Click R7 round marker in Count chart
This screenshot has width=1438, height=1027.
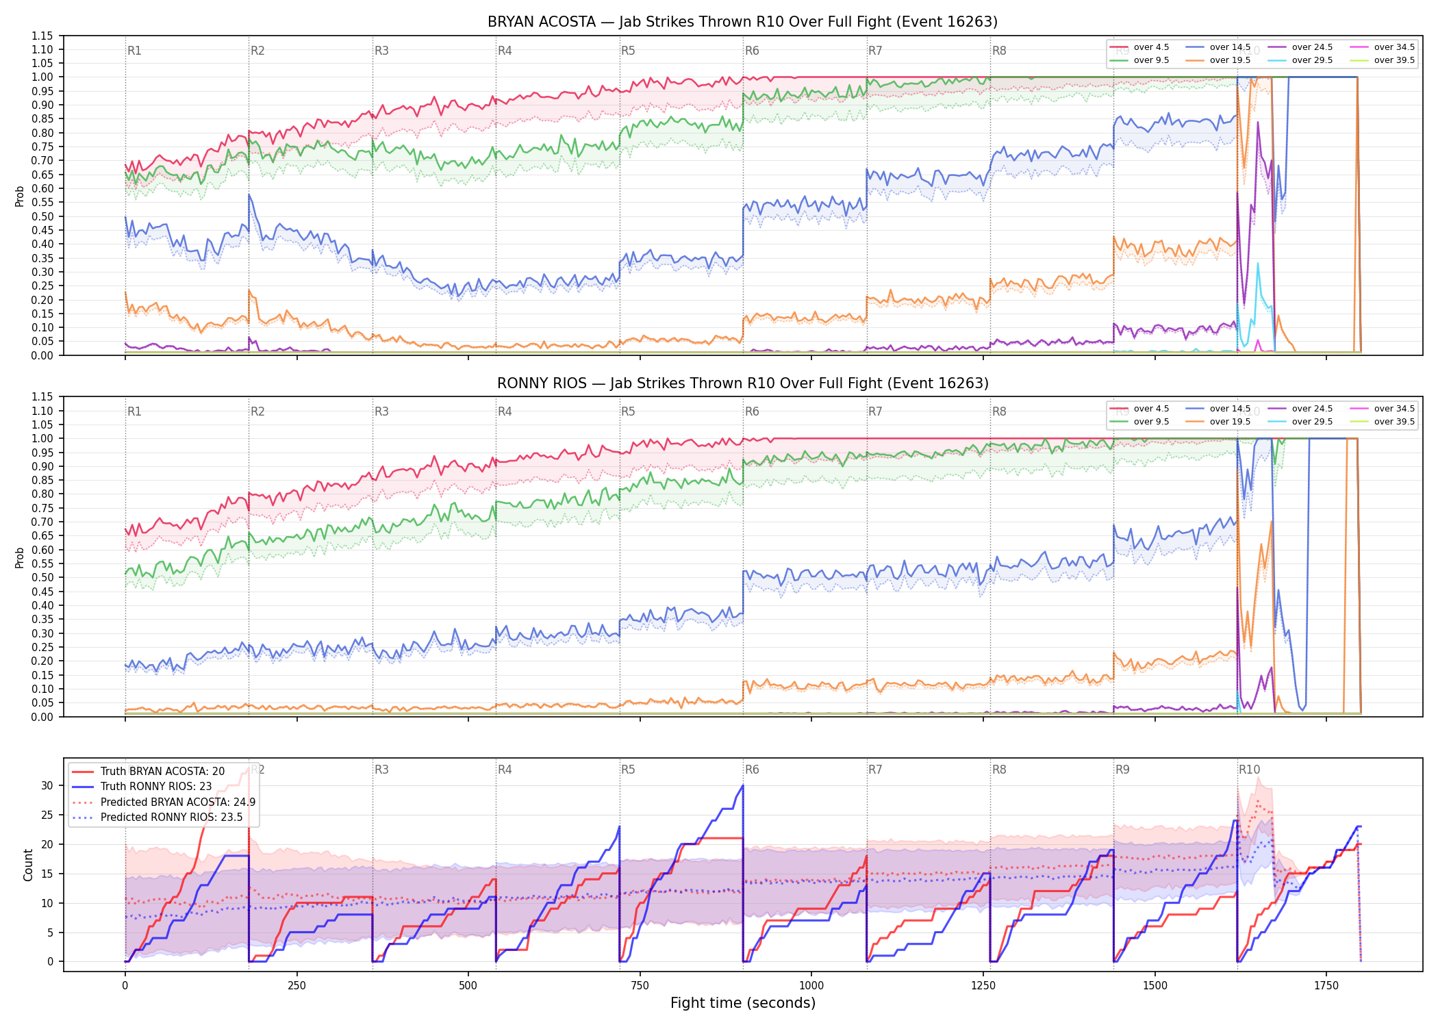click(875, 770)
